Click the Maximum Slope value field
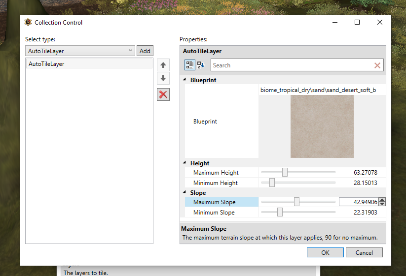 [359, 202]
